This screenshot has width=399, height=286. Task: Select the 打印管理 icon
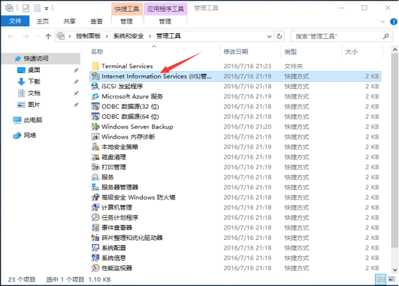[x=96, y=167]
